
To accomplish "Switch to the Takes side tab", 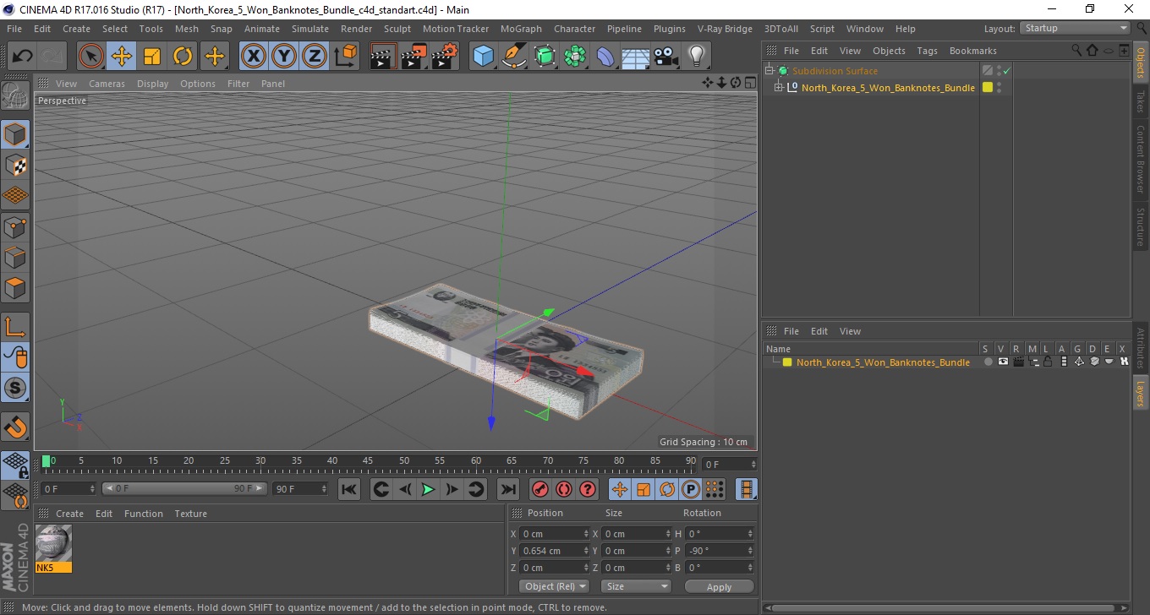I will pos(1141,101).
